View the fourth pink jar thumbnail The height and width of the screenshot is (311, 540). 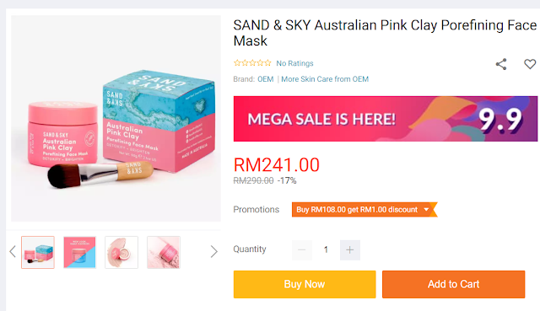point(164,252)
